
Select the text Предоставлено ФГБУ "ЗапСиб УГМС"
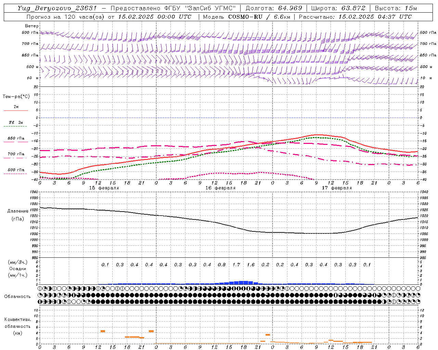pyautogui.click(x=173, y=8)
